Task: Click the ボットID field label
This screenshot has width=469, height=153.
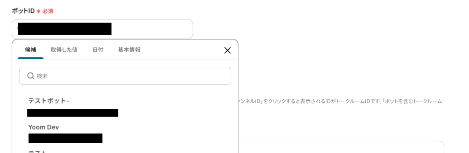Action: (23, 11)
